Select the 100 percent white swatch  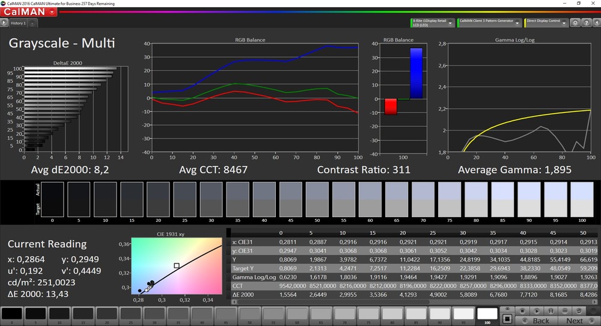(487, 313)
